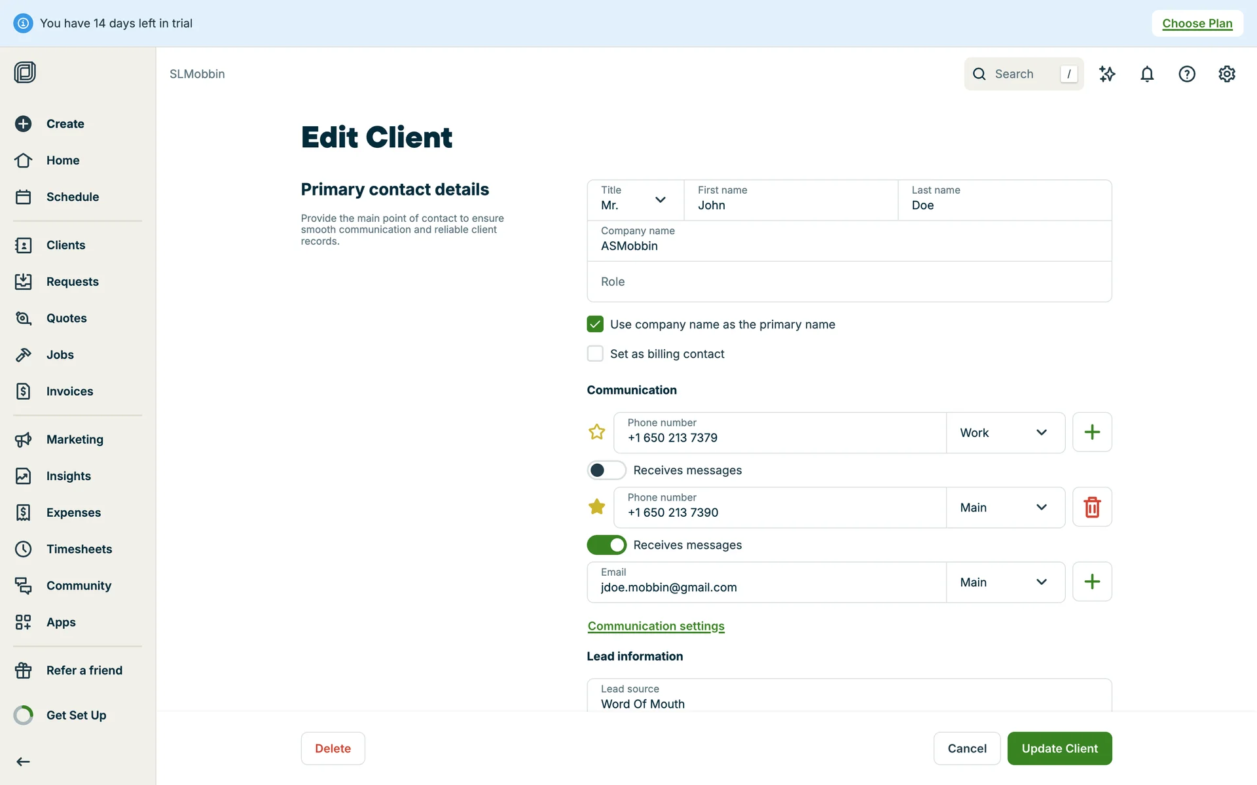This screenshot has width=1257, height=785.
Task: Go to Invoices in the sidebar
Action: (69, 391)
